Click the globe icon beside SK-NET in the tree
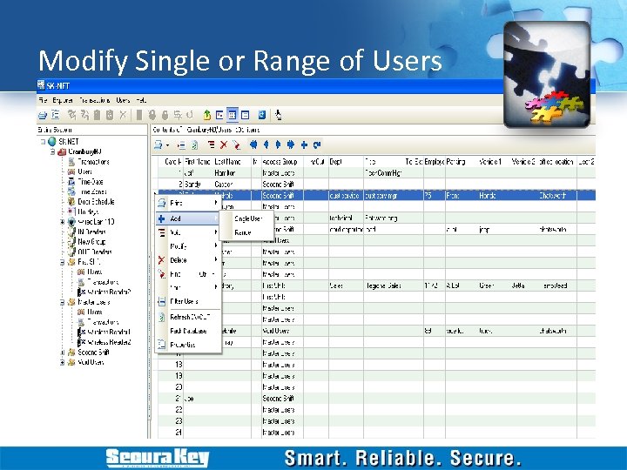Image resolution: width=627 pixels, height=470 pixels. [x=52, y=142]
